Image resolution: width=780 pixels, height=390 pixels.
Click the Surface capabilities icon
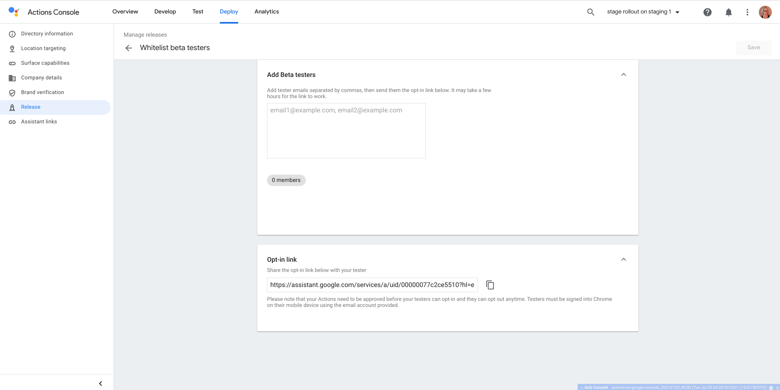[x=12, y=63]
